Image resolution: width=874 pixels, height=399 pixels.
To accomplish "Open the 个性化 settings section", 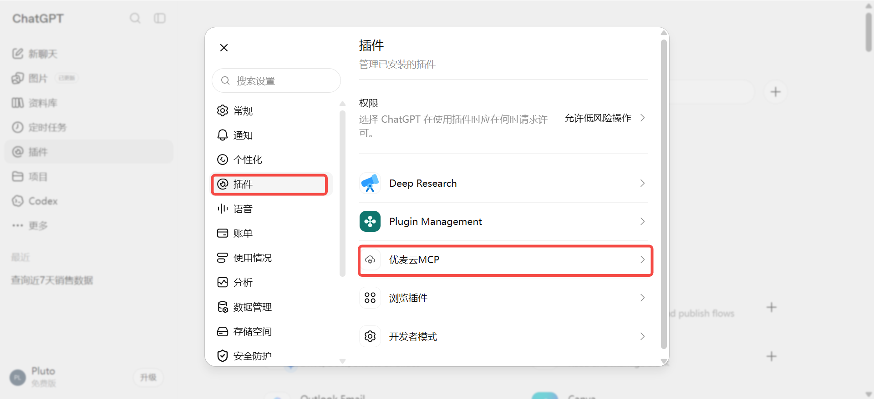I will pos(272,160).
